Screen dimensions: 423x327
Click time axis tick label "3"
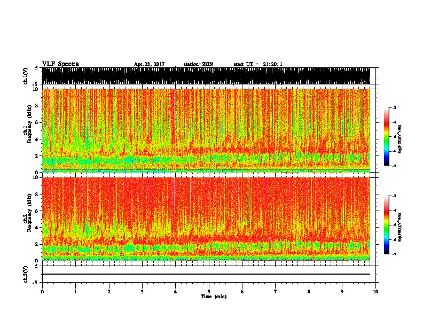point(142,292)
